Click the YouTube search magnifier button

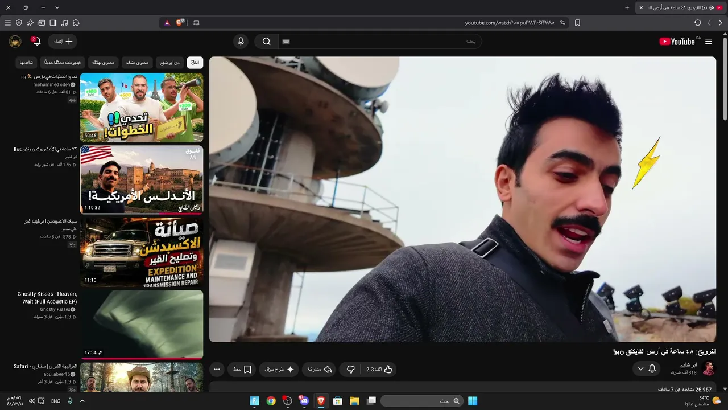[x=266, y=42]
